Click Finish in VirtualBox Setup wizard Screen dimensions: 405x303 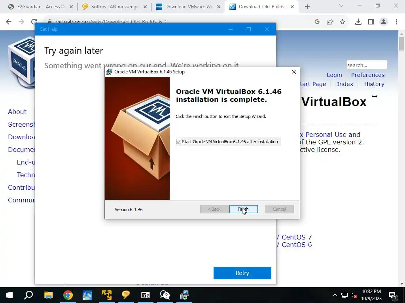[x=243, y=209]
